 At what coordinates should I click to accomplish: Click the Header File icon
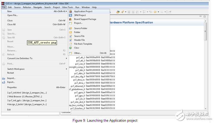pos(71,40)
